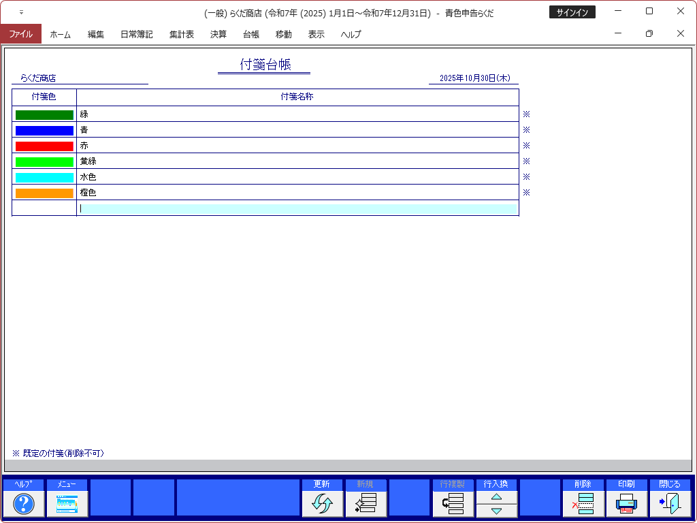697x523 pixels.
Task: Select the 水色 sticky note name row
Action: [x=297, y=177]
